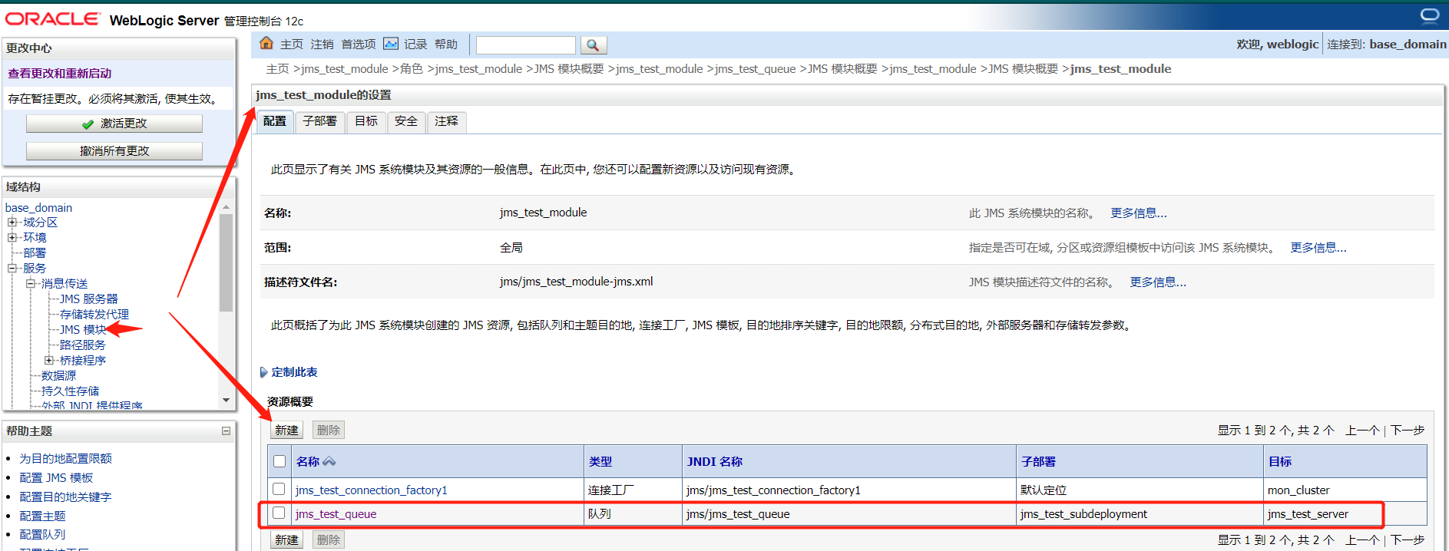Click base_domain in the domain tree
This screenshot has height=551, width=1449.
(38, 208)
